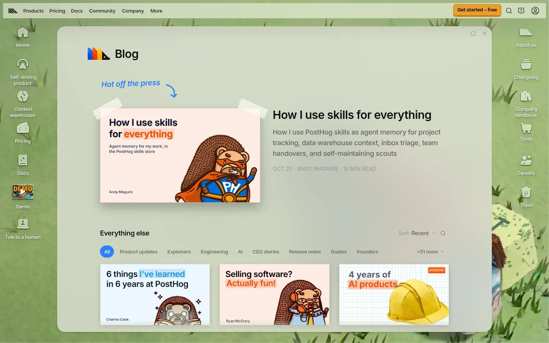Filter by Engineering category

tap(214, 252)
